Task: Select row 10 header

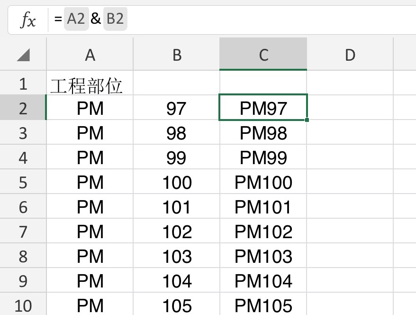Action: click(23, 305)
